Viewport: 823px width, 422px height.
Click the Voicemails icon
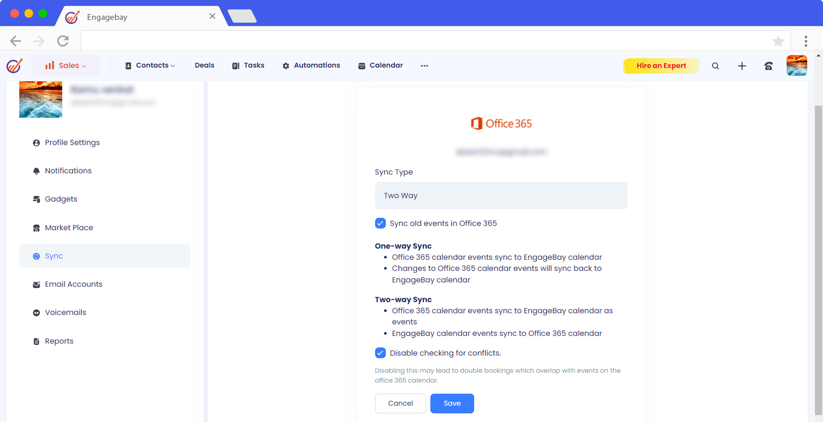36,313
